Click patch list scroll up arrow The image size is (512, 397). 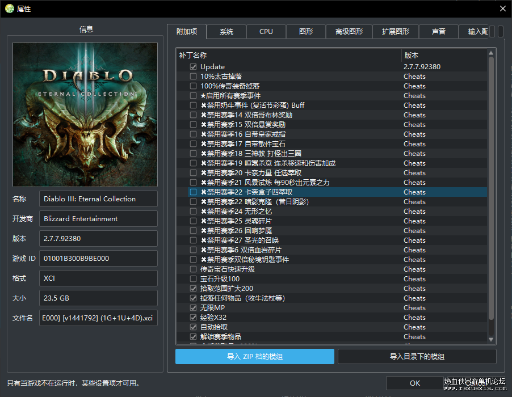point(491,53)
